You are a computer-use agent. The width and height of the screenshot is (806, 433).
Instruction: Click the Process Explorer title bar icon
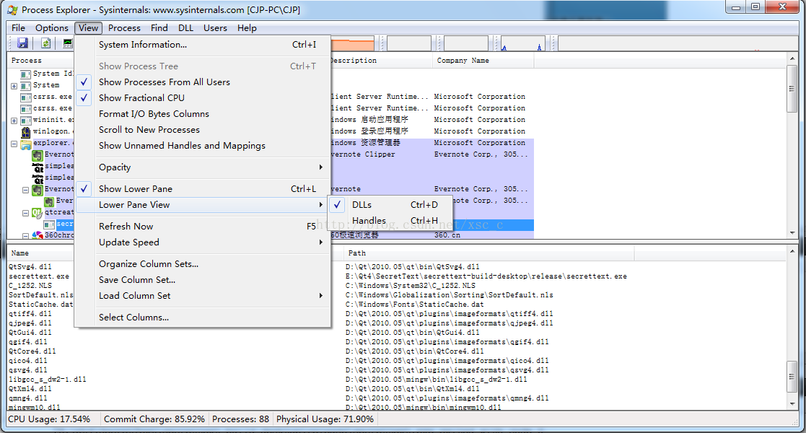pos(12,10)
